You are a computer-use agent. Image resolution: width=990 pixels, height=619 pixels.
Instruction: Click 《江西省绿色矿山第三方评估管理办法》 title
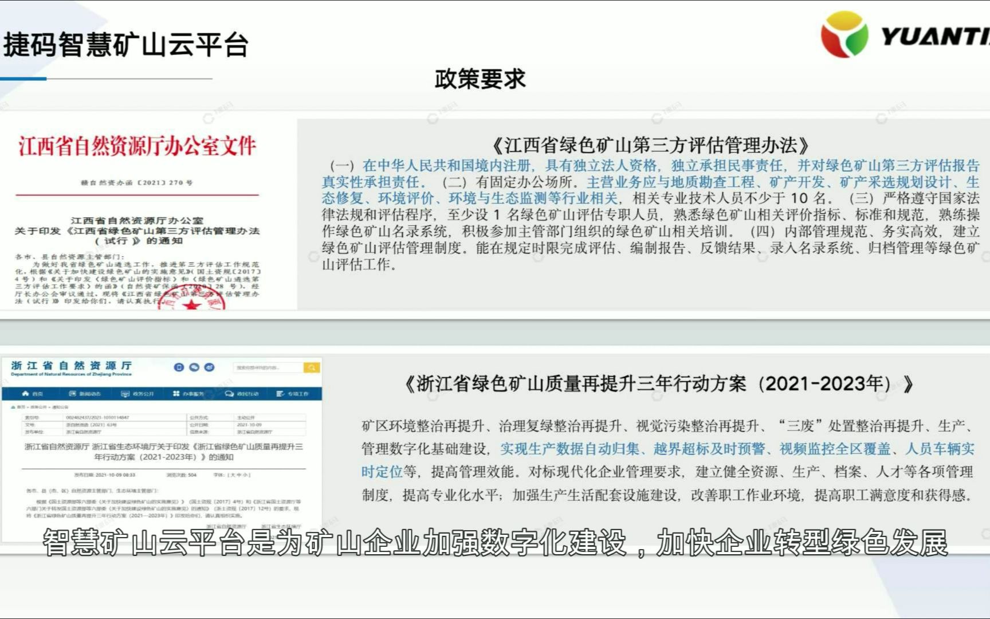coord(650,145)
